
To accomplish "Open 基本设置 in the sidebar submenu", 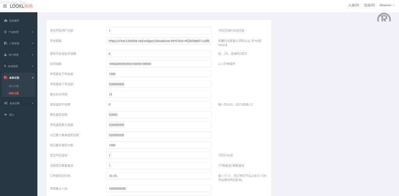I will click(x=14, y=86).
